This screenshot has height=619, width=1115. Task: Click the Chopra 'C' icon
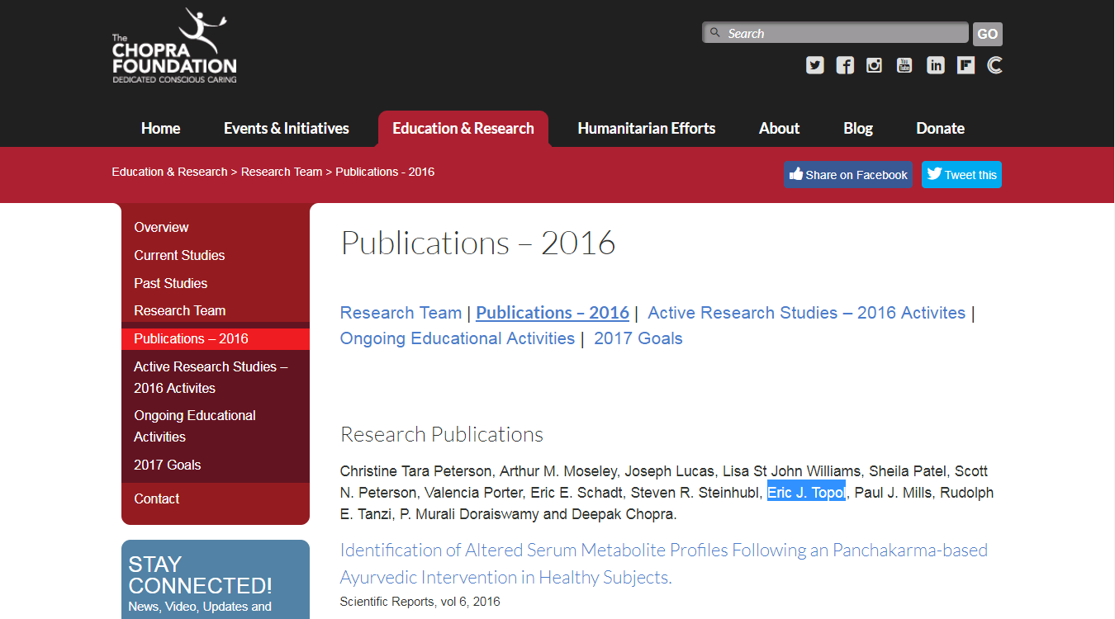tap(995, 65)
